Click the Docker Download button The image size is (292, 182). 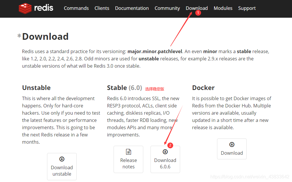[x=232, y=149]
